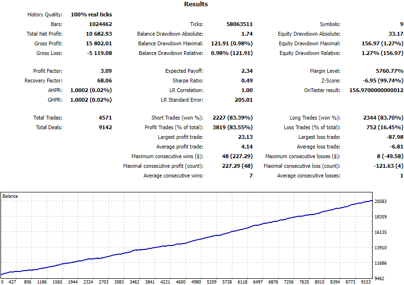Select the 9153 deals axis label
The width and height of the screenshot is (404, 285).
365,282
